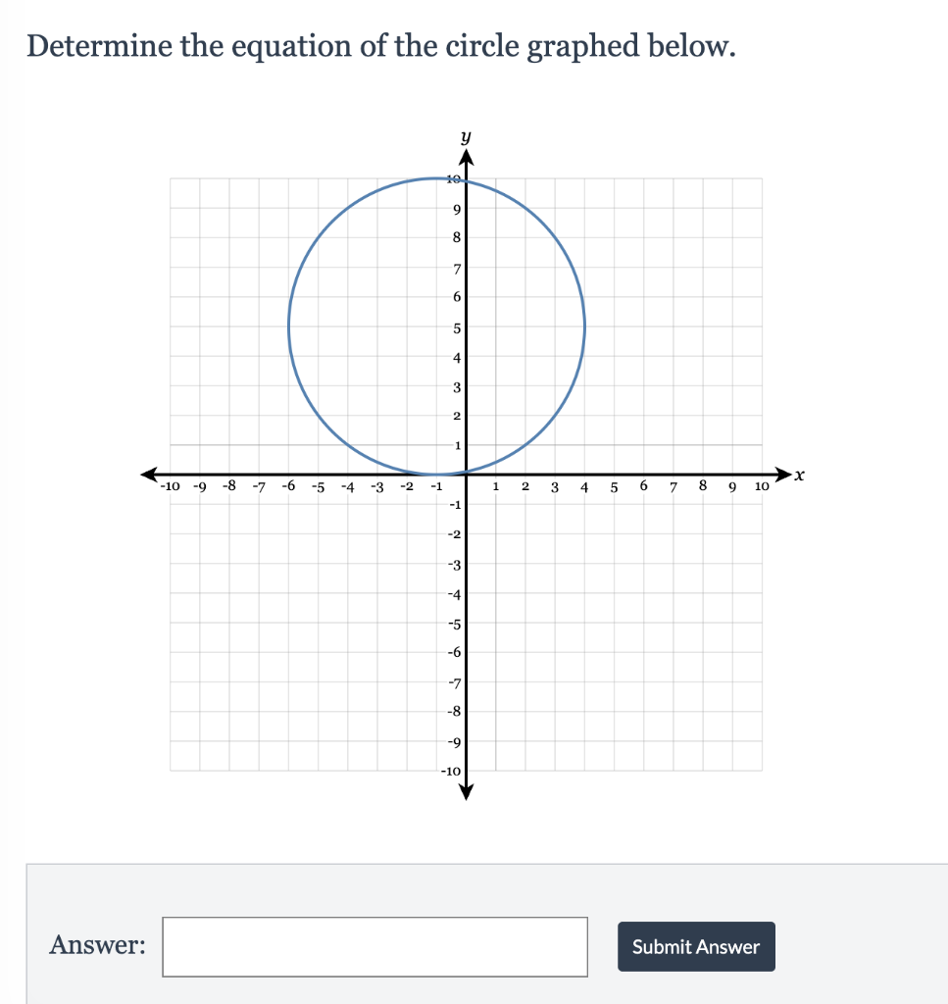Select the y-axis label
Image resolution: width=948 pixels, height=1004 pixels.
click(466, 136)
